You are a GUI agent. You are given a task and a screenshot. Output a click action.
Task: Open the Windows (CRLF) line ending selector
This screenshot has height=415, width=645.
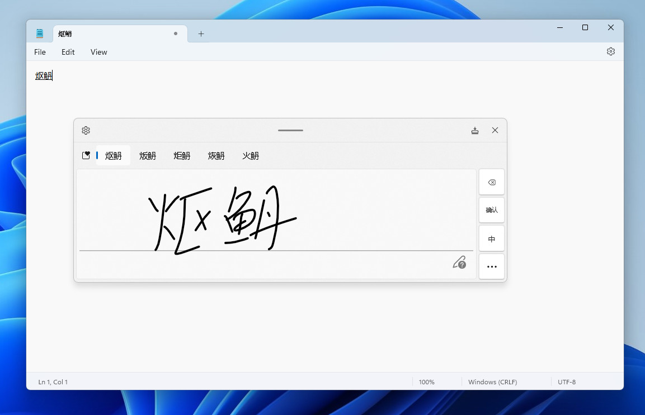tap(492, 382)
